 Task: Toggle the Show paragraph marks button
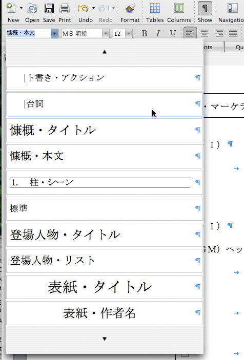click(205, 8)
